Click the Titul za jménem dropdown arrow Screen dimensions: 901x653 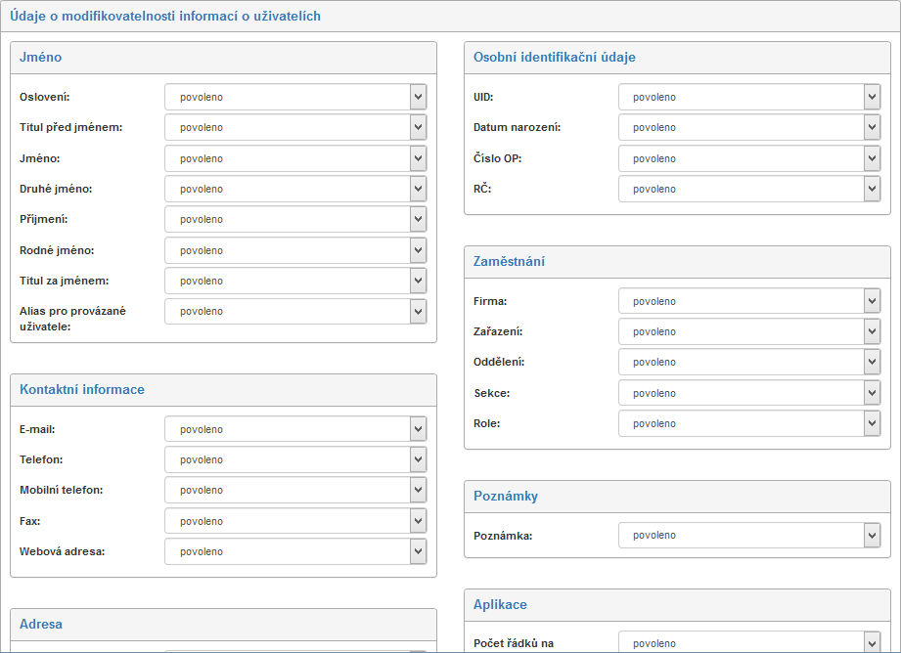[x=418, y=281]
